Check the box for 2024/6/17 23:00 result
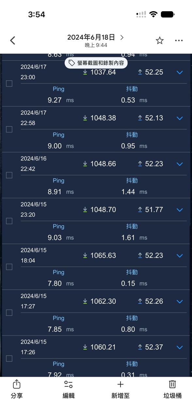This screenshot has width=192, height=420. (x=9, y=84)
